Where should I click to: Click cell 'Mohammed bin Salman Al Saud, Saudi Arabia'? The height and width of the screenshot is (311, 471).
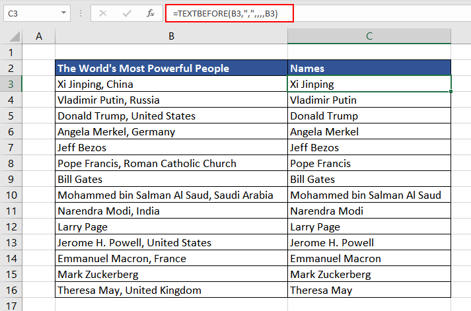[171, 195]
